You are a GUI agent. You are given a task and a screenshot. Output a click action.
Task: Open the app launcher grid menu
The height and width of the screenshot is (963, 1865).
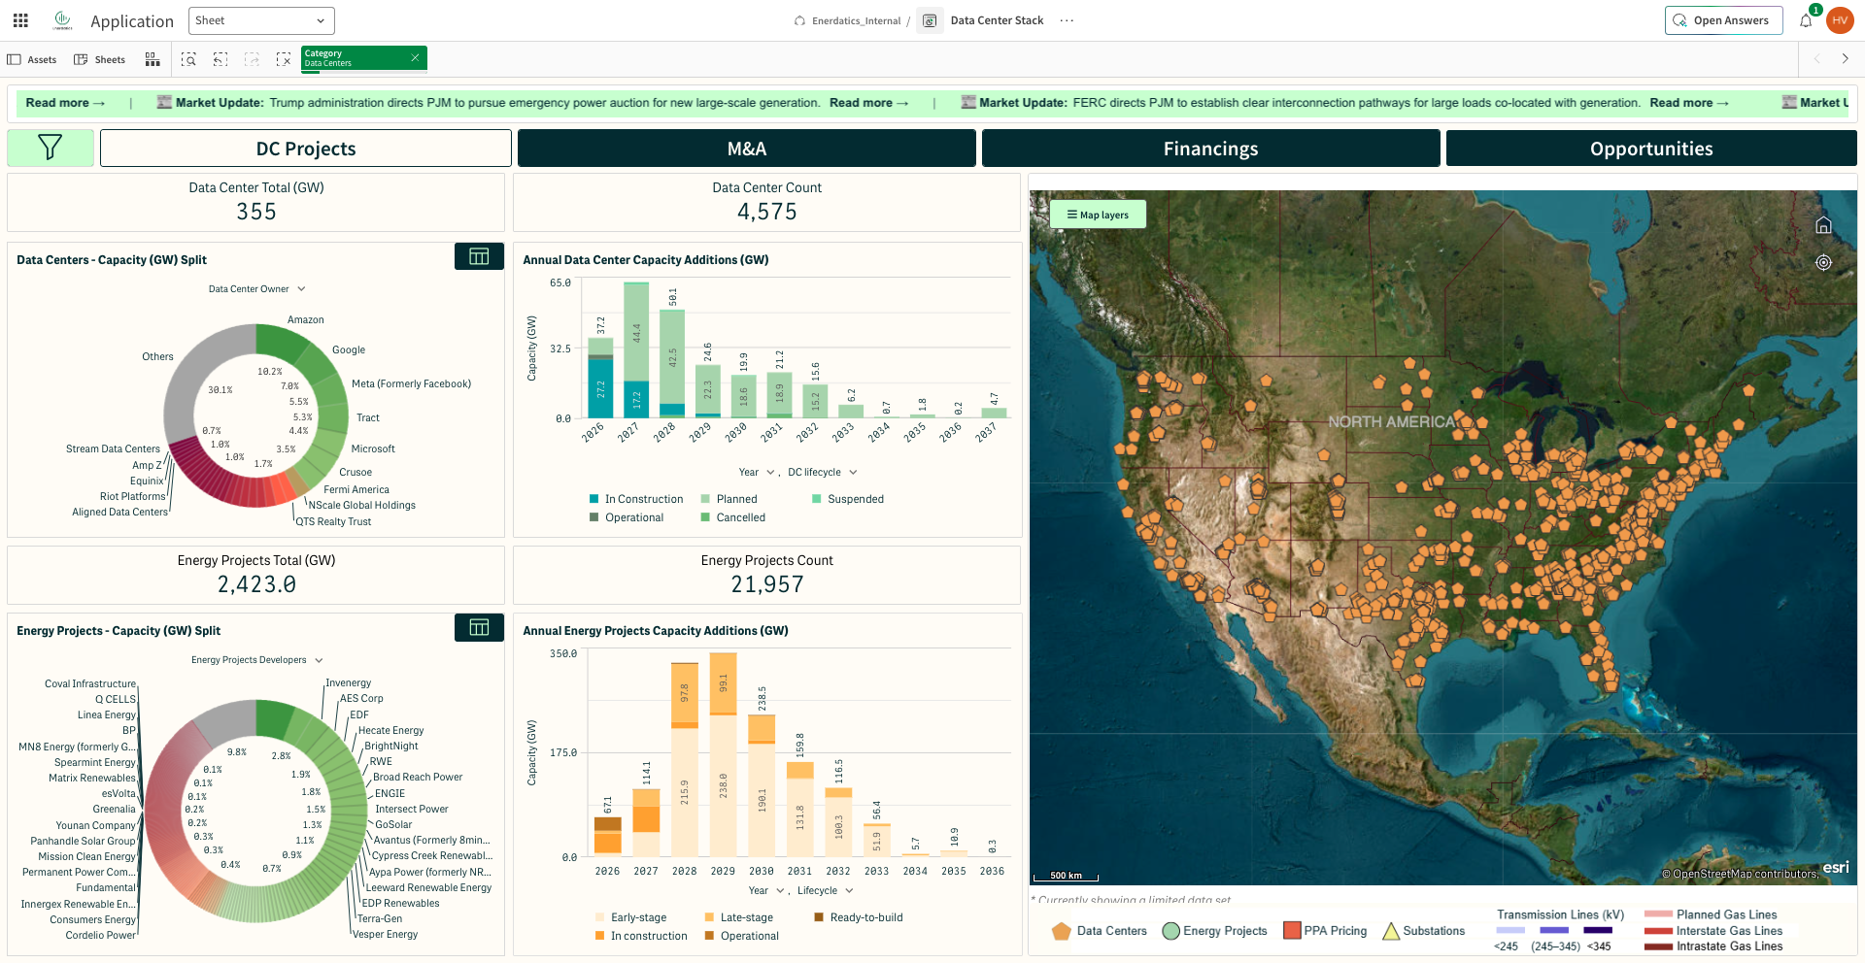[x=20, y=20]
